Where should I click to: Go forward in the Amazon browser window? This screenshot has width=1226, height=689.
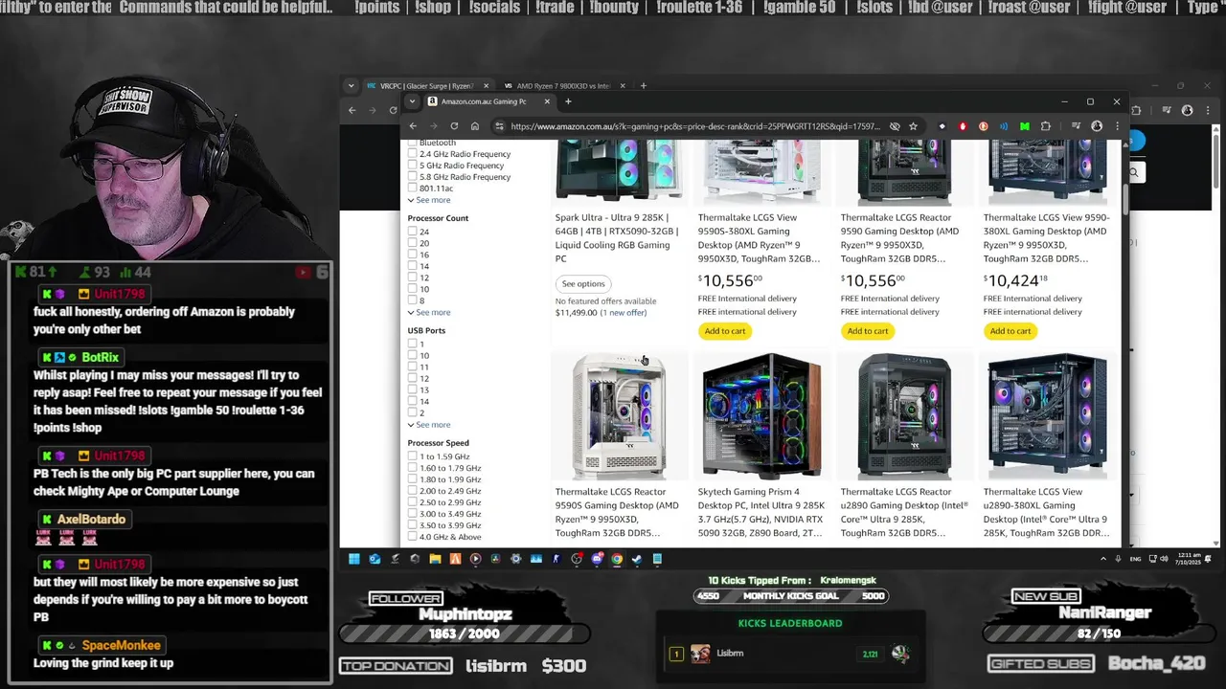point(433,126)
